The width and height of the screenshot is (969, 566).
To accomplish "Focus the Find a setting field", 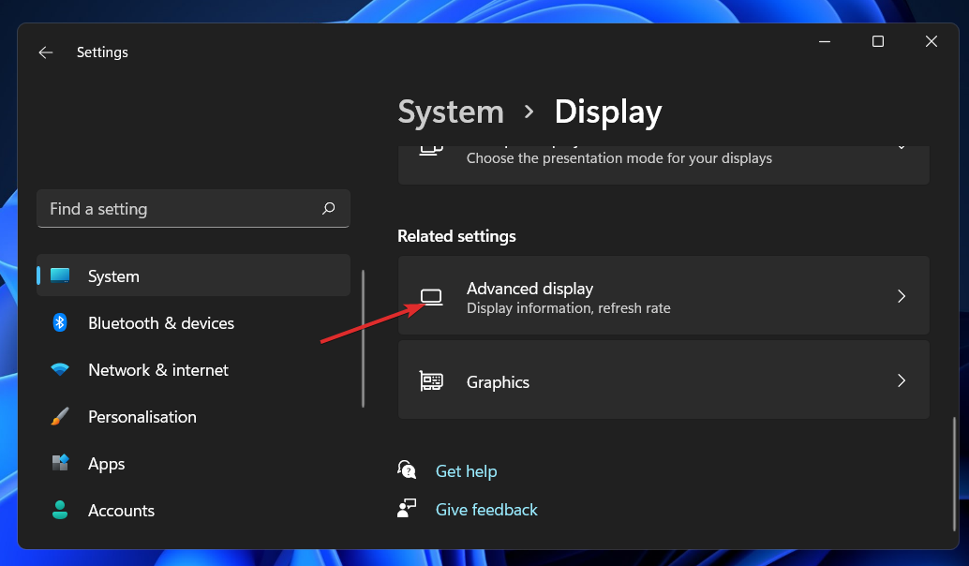I will coord(193,209).
